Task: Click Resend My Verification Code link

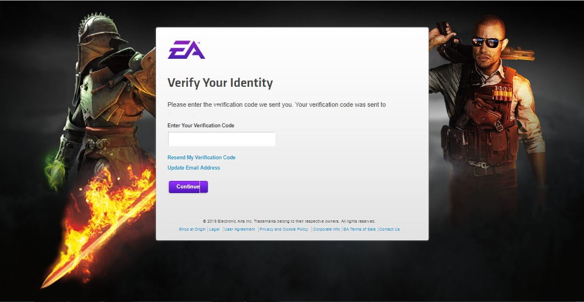Action: [202, 158]
